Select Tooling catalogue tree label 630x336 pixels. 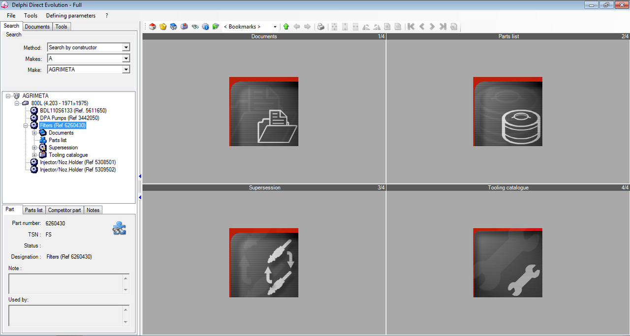pos(68,155)
